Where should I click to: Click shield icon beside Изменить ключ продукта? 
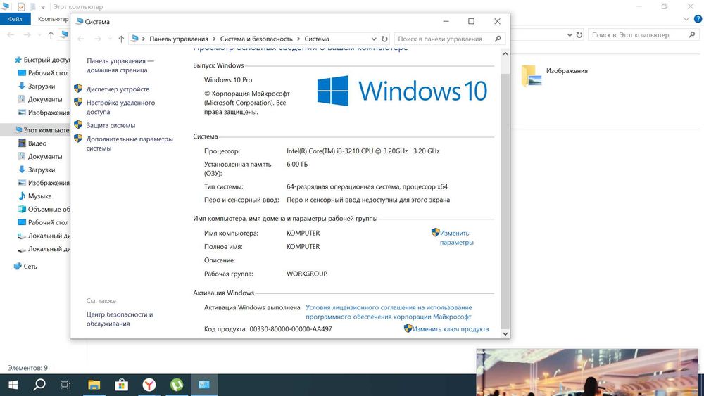pos(408,328)
